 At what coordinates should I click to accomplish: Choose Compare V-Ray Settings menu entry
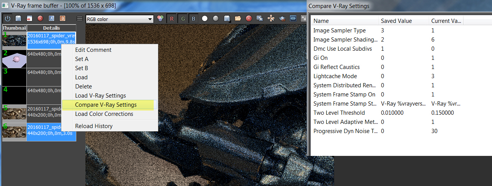110,105
